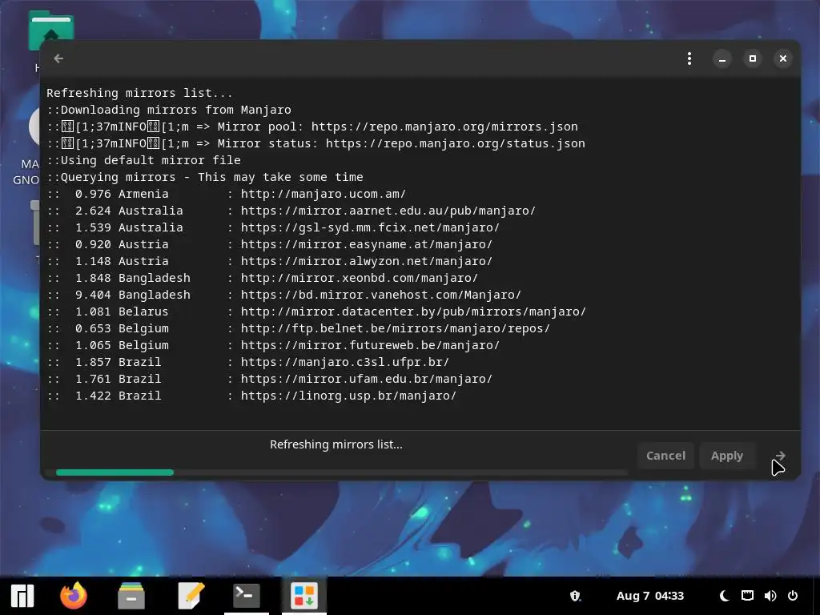This screenshot has width=820, height=615.
Task: Switch to the terminal in taskbar
Action: coord(247,596)
